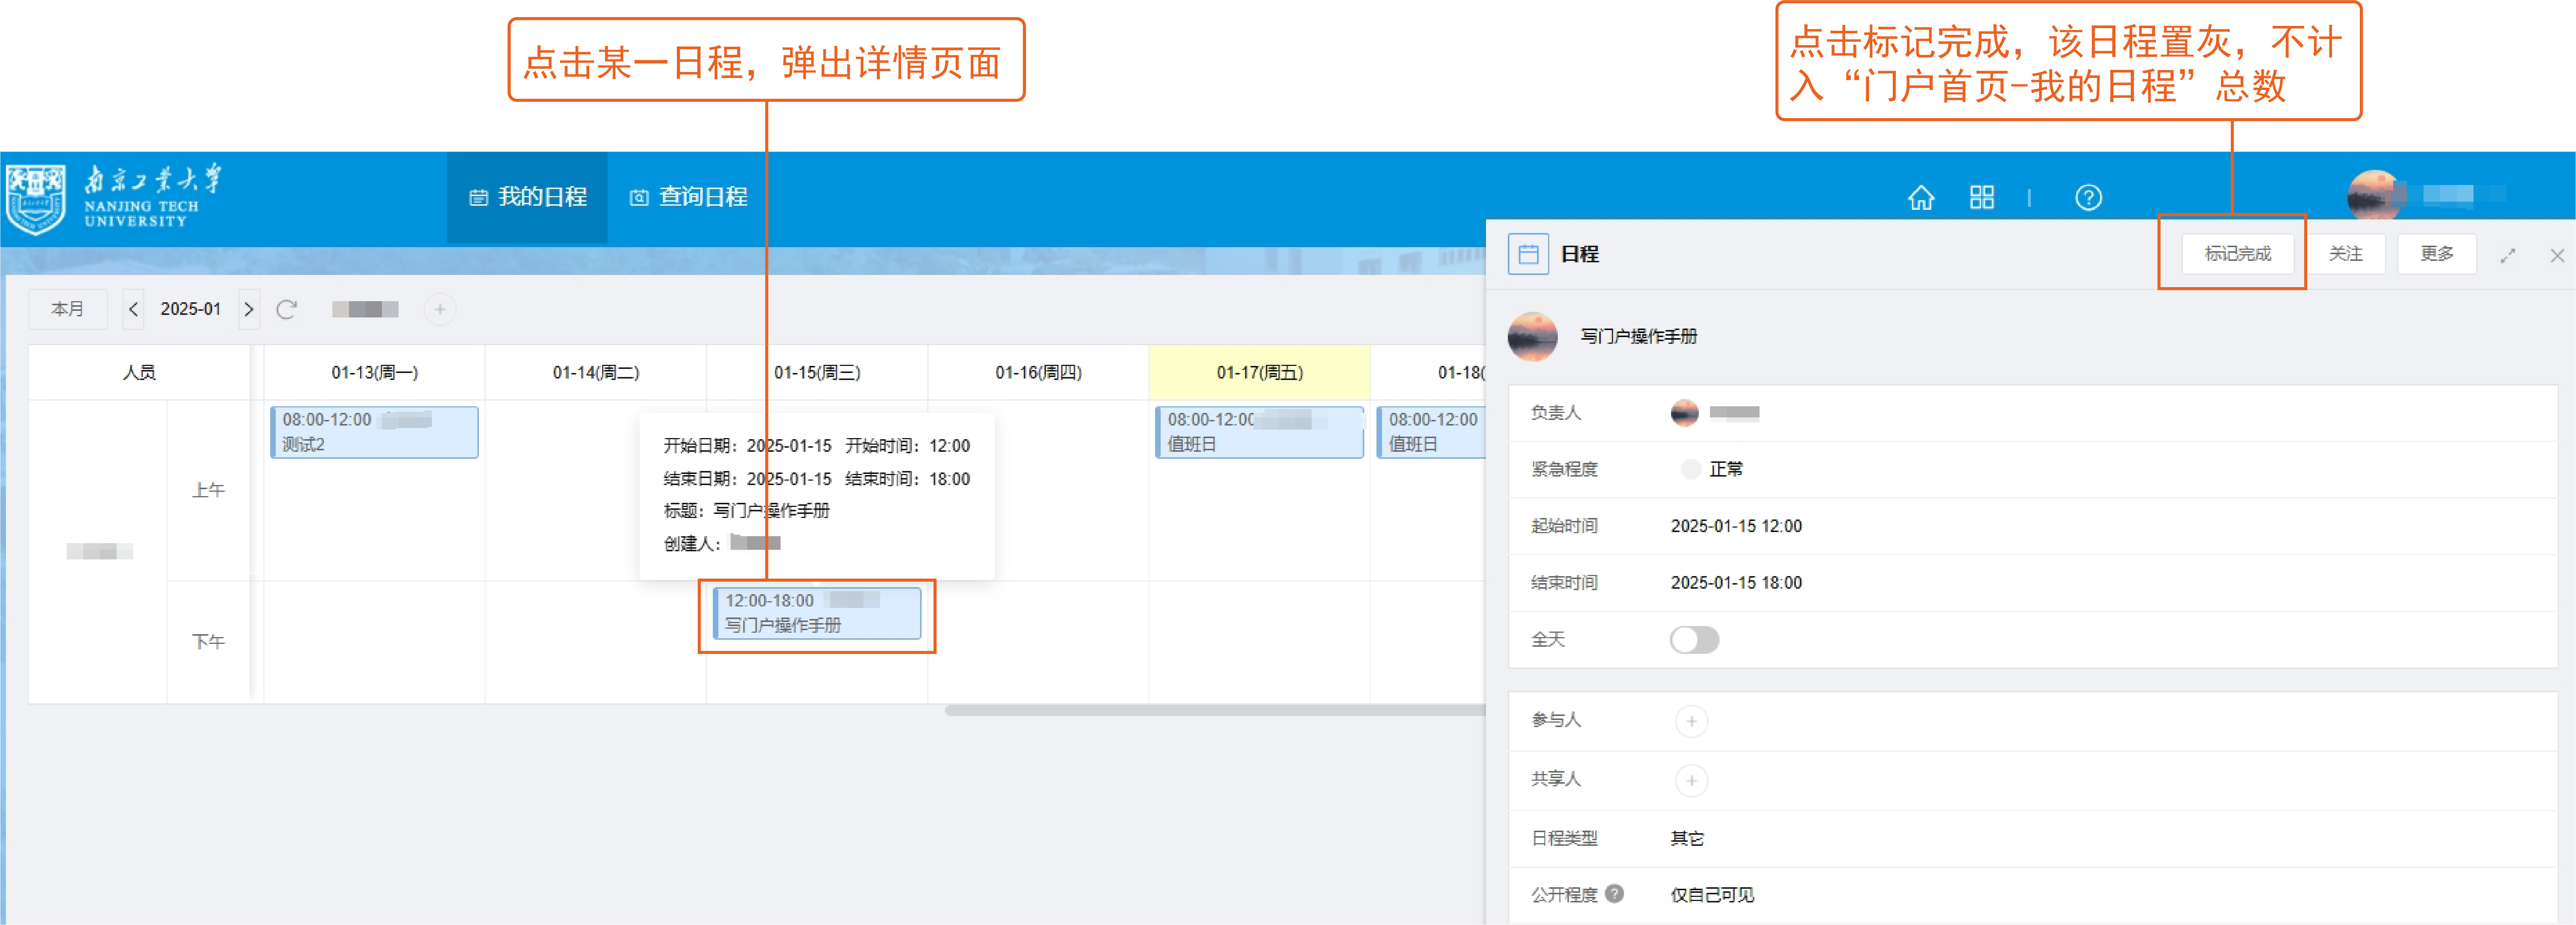2576x925 pixels.
Task: Click the 负责人 avatar
Action: click(x=1684, y=412)
